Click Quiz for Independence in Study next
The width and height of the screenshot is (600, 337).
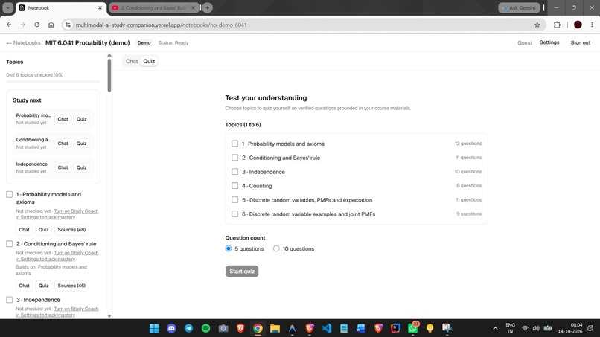(x=81, y=167)
